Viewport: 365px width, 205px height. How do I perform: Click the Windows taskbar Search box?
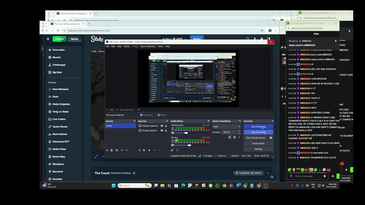coord(135,186)
